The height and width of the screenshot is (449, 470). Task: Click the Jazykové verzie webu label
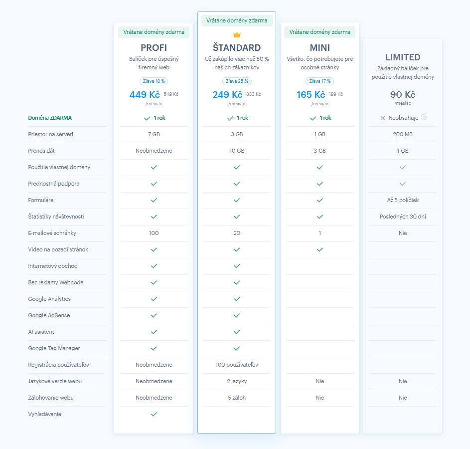55,381
